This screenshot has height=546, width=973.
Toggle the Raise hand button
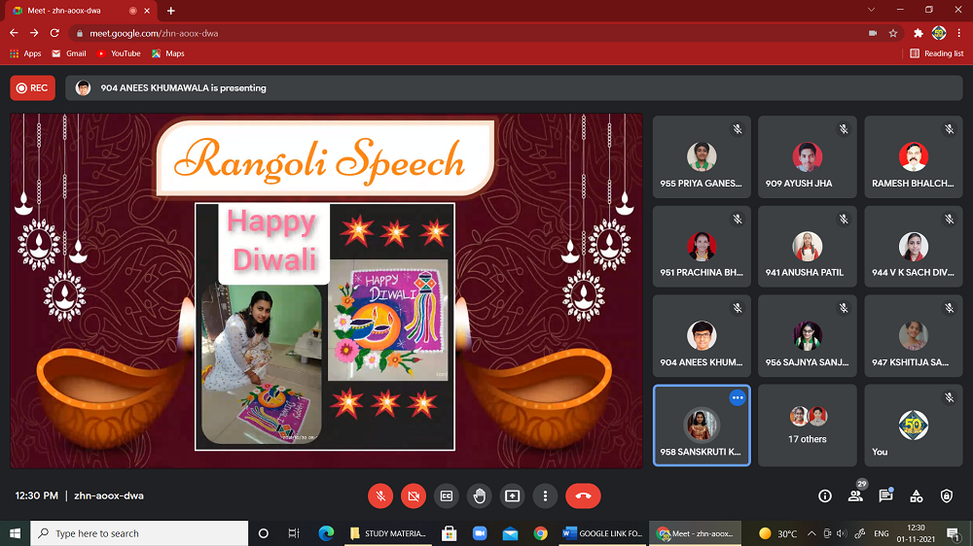(479, 495)
